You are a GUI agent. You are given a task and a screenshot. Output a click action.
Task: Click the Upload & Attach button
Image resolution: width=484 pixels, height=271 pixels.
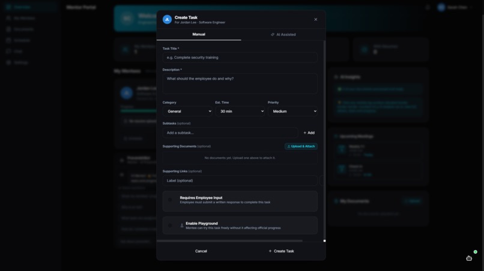(301, 146)
